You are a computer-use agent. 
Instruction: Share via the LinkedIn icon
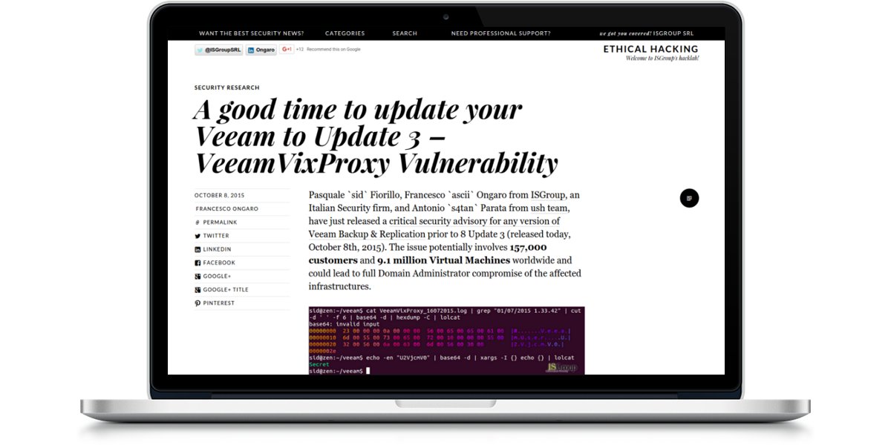[198, 249]
